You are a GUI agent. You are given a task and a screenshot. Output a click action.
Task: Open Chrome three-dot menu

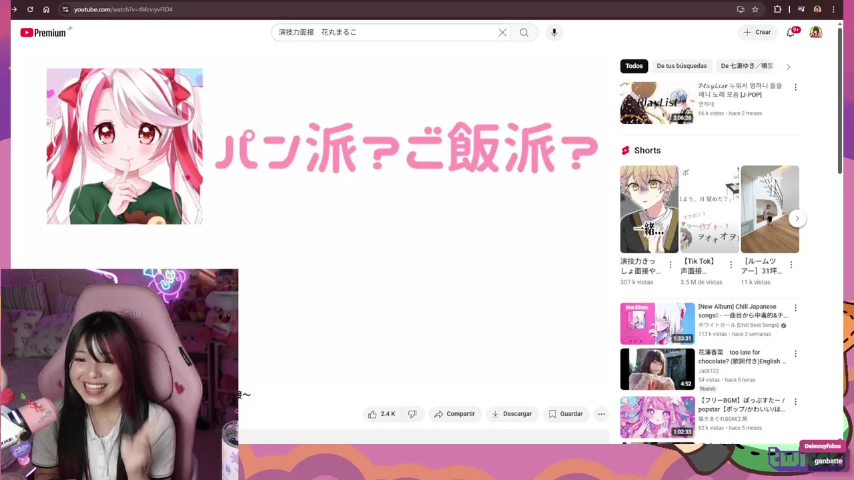click(834, 9)
